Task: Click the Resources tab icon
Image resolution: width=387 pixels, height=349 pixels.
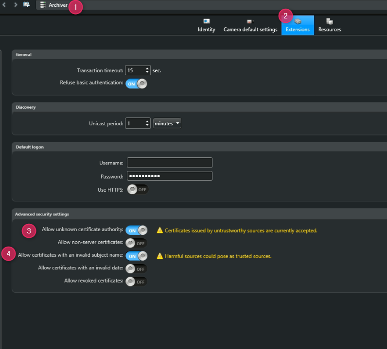Action: pyautogui.click(x=330, y=21)
